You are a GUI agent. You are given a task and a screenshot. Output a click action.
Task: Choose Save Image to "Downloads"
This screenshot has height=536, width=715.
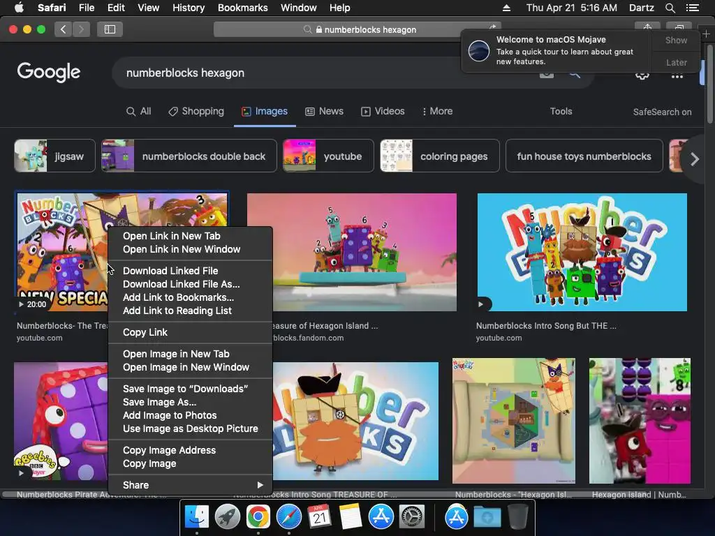(x=190, y=389)
